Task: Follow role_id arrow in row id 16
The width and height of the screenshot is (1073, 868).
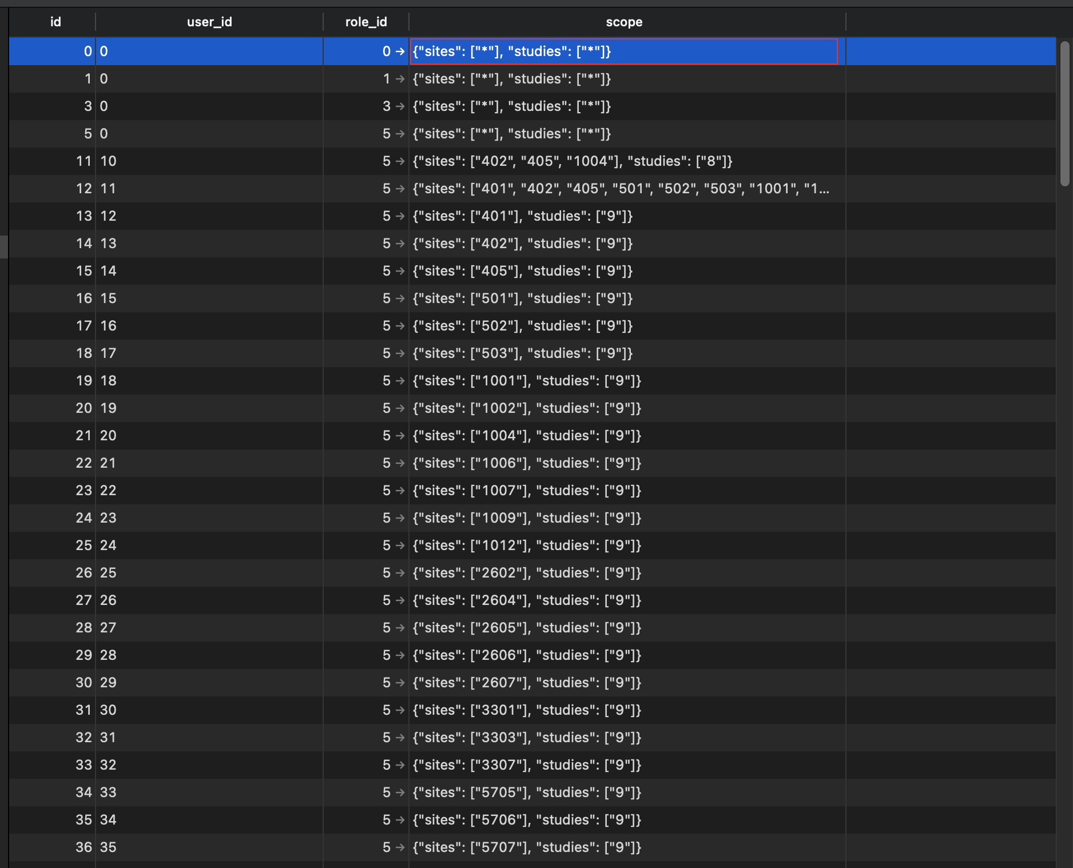Action: pos(400,298)
